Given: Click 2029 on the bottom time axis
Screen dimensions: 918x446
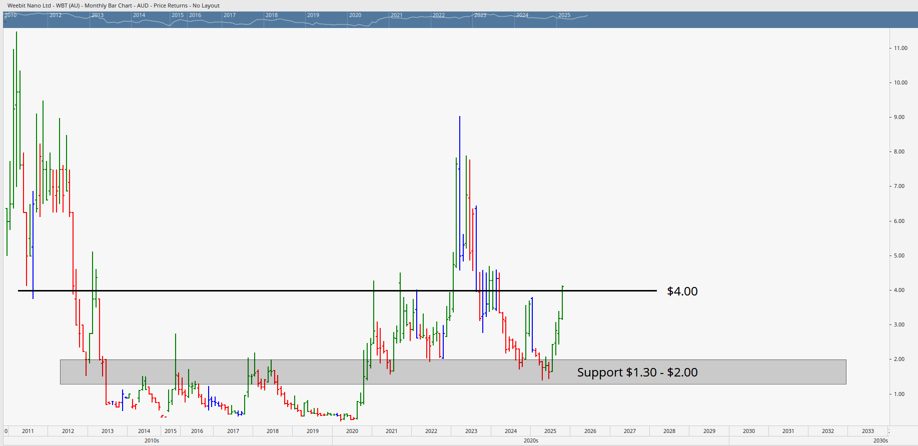Looking at the screenshot, I should coord(709,431).
